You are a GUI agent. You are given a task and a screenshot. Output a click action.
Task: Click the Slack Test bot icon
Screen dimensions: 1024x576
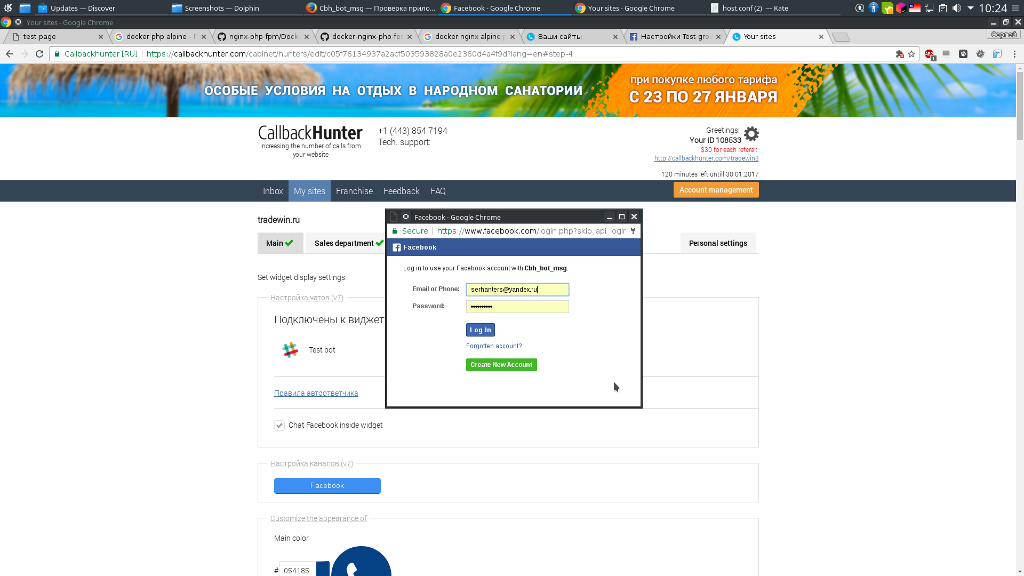[x=290, y=350]
